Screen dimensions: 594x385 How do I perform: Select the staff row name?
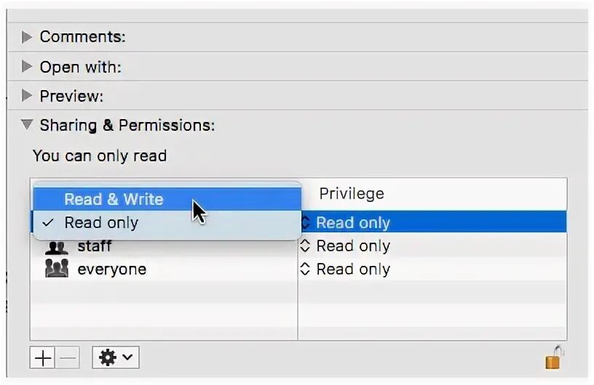pos(95,246)
